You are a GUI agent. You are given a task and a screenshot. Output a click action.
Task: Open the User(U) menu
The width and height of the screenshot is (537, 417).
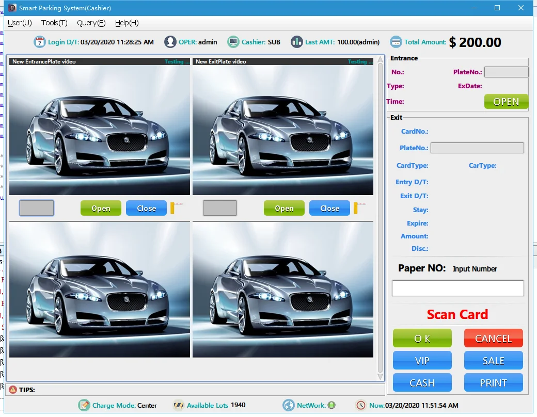pos(20,23)
